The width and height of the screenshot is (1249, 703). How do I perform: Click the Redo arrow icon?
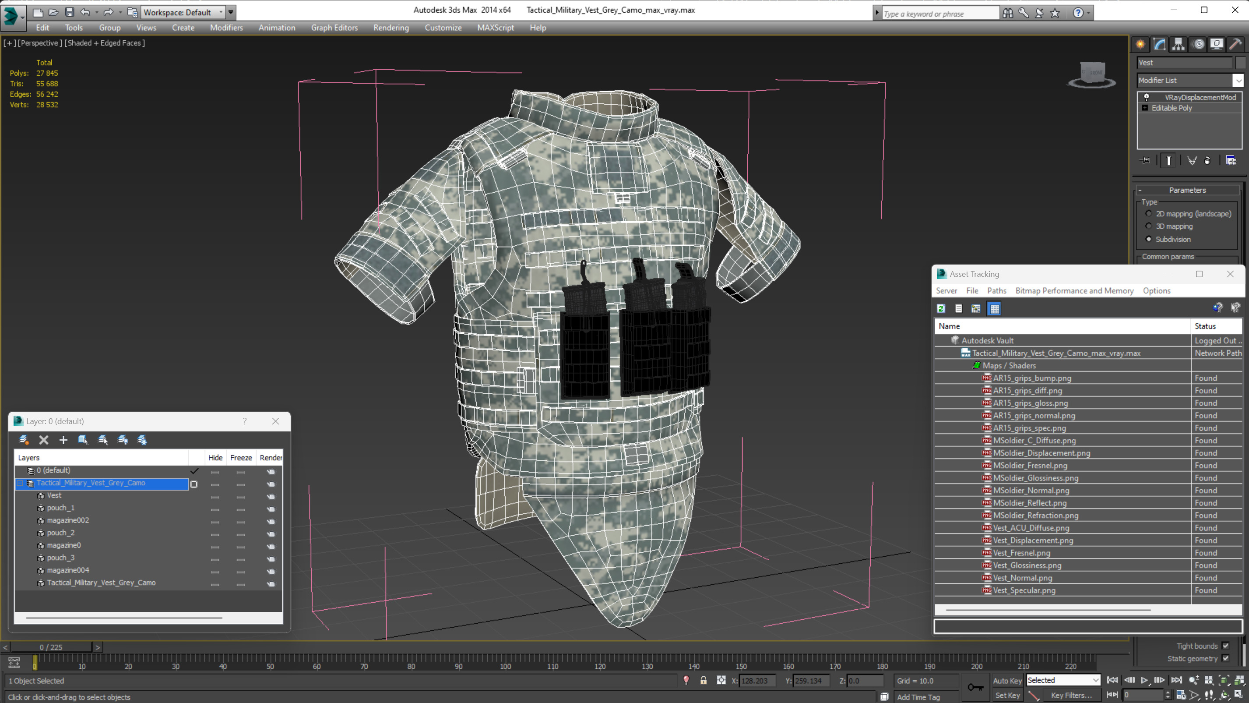click(x=108, y=12)
